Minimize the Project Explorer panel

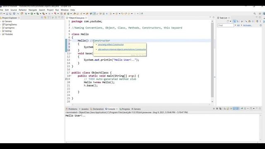[x=59, y=17]
